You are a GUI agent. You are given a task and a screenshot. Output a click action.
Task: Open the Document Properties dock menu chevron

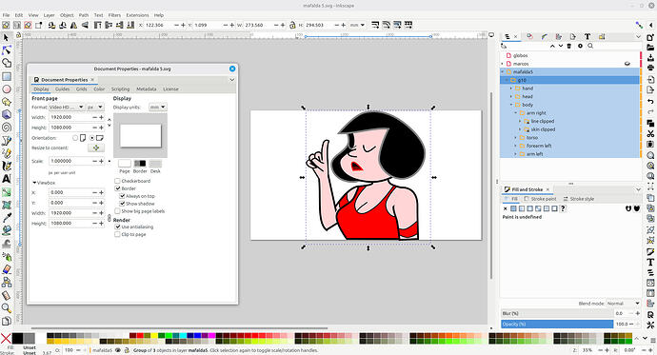(x=231, y=80)
